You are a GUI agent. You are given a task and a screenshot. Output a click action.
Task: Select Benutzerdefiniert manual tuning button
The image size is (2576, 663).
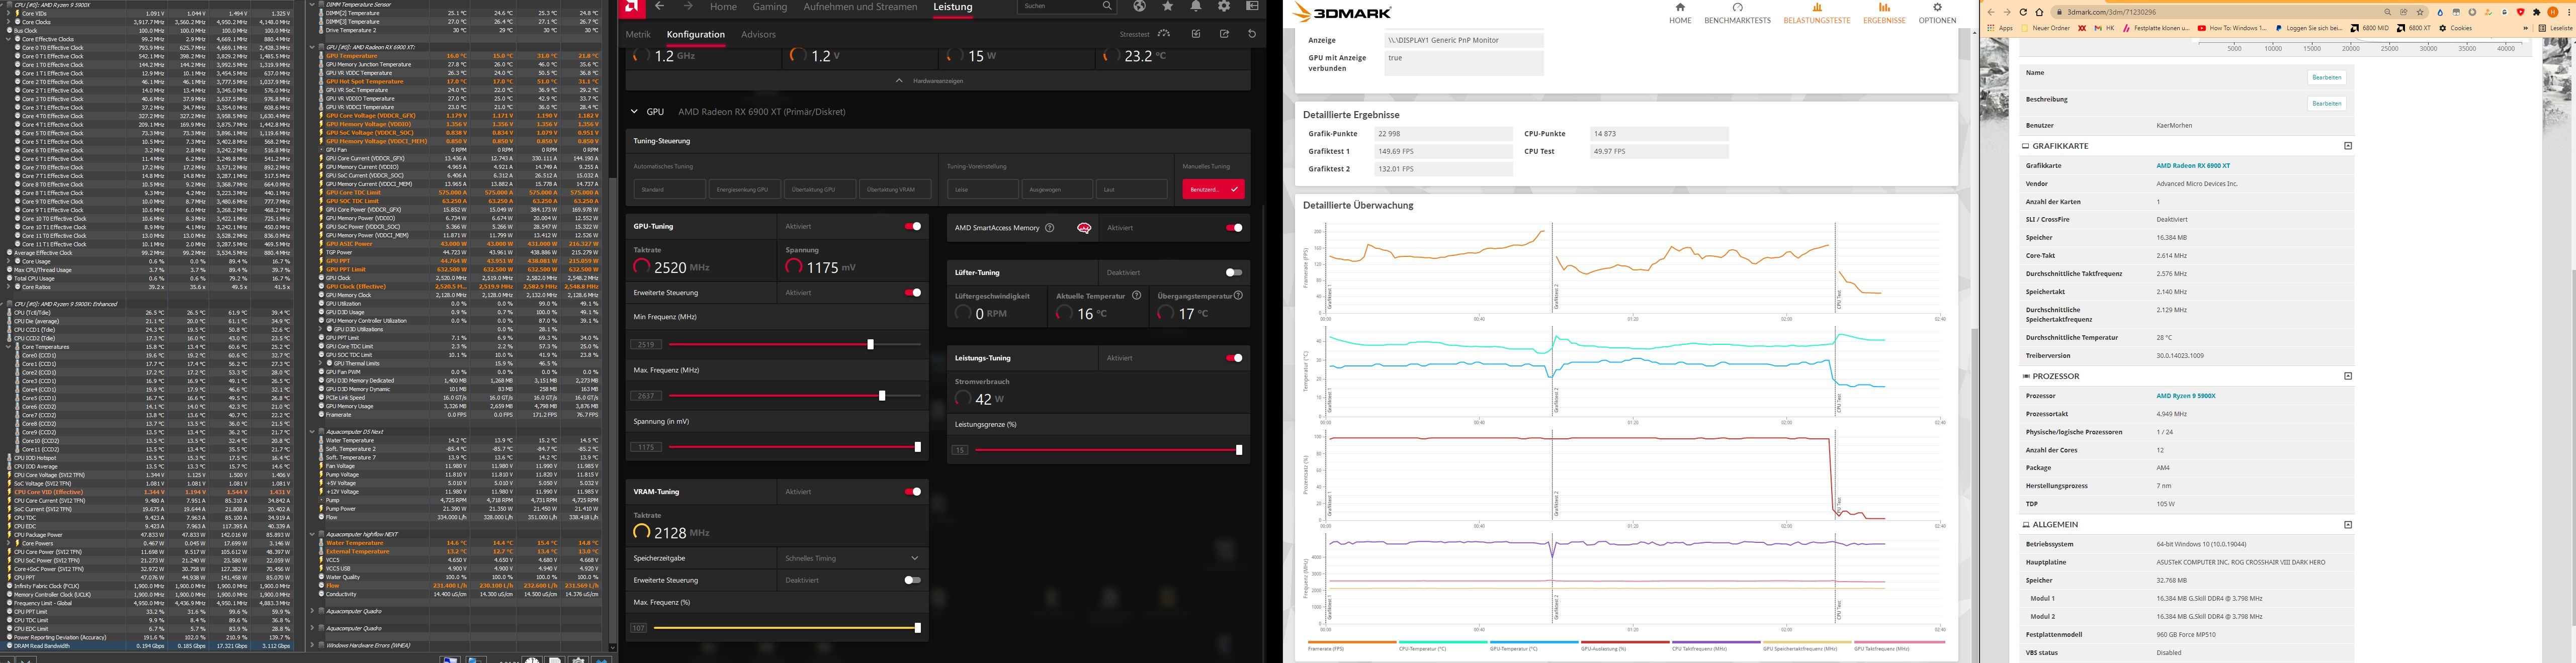point(1213,189)
